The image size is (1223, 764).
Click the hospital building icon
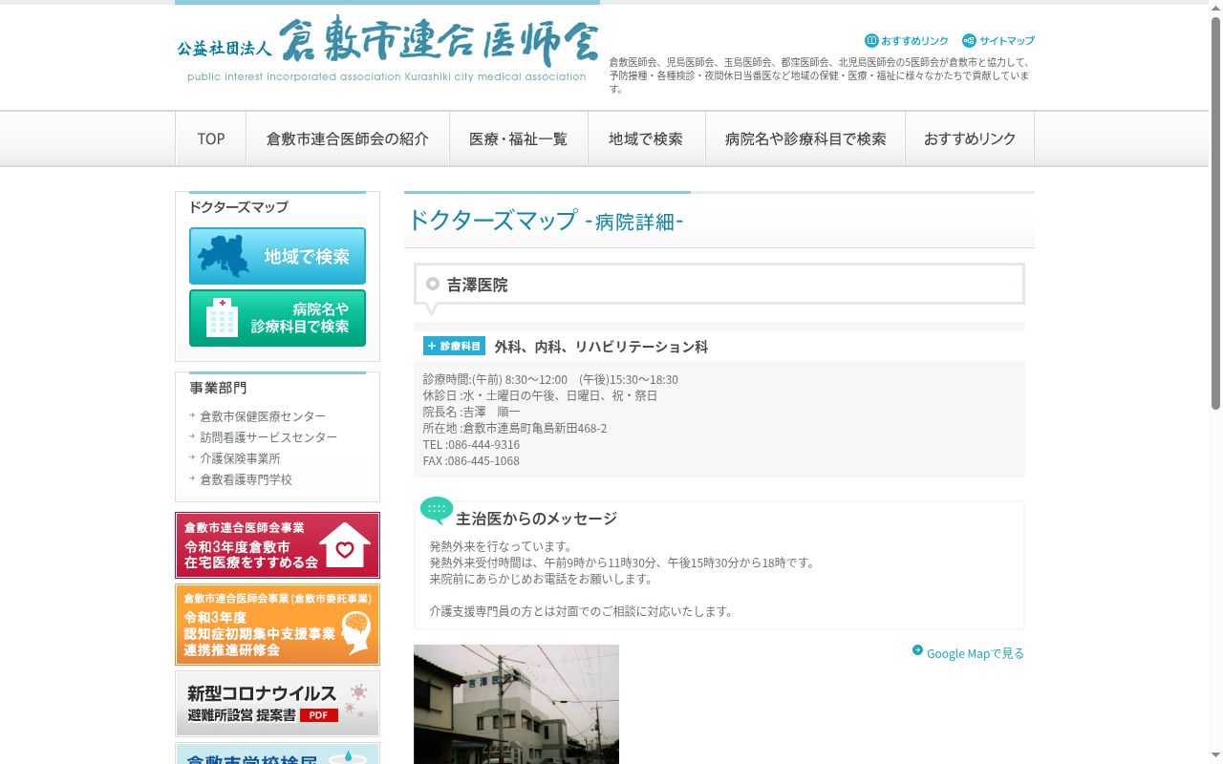pyautogui.click(x=223, y=317)
